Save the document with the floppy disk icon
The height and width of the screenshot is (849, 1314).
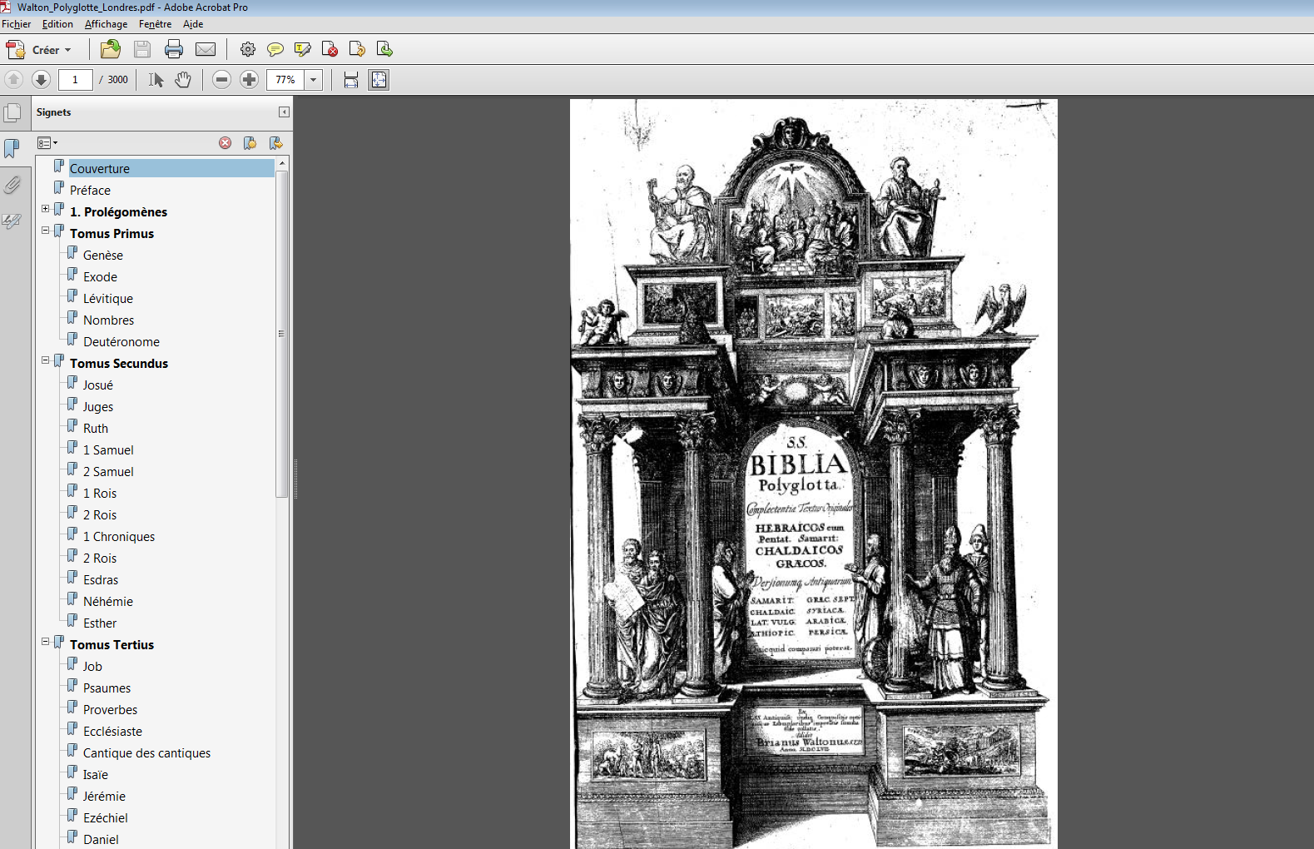point(142,49)
